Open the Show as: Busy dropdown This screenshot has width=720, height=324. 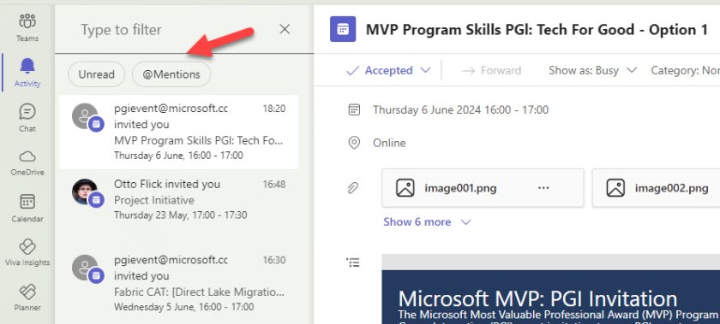pyautogui.click(x=593, y=71)
